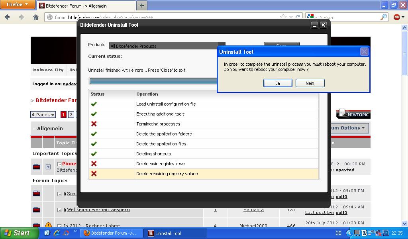Viewport: 408px width, 239px height.
Task: Open a new Firefox tab
Action: pyautogui.click(x=142, y=6)
